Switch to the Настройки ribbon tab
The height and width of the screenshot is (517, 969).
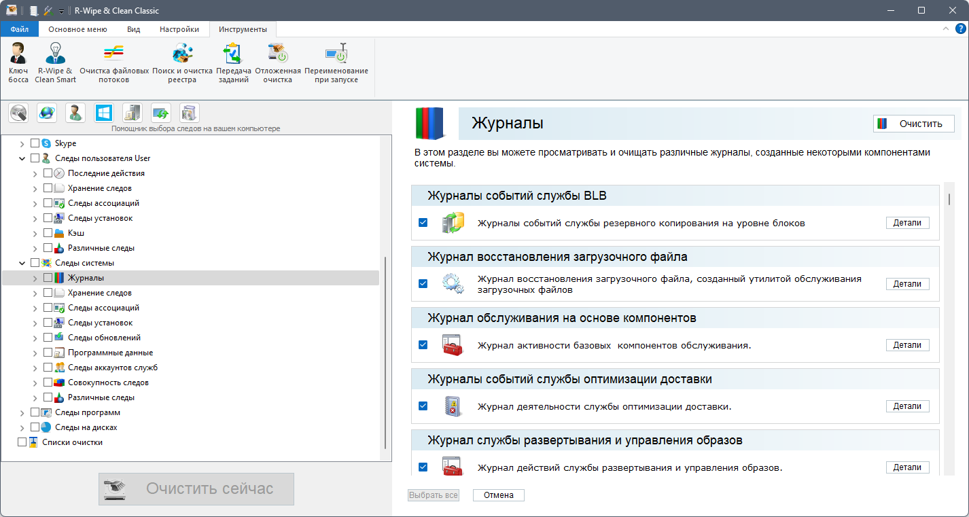pyautogui.click(x=179, y=29)
